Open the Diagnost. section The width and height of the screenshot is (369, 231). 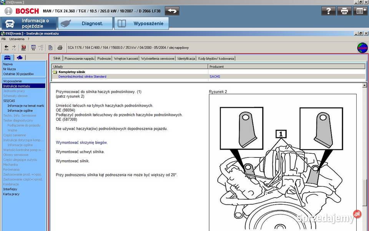pyautogui.click(x=85, y=23)
